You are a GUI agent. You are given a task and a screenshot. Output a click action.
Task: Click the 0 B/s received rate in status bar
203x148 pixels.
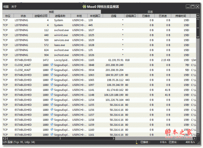click(163, 142)
